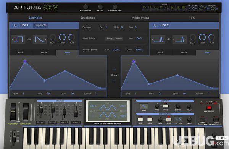Viewport: 229px width, 149px height.
Task: Enable Ring modulation button
Action: coord(110,39)
